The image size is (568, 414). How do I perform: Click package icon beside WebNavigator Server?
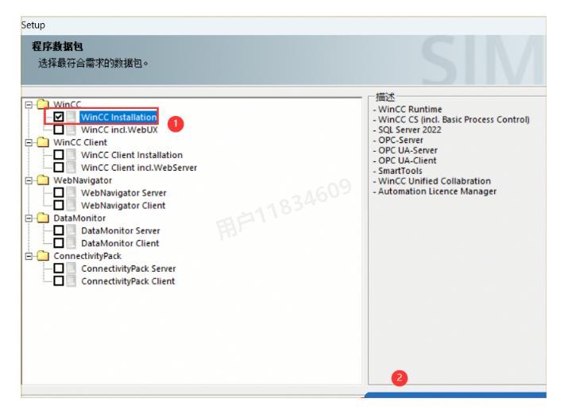point(71,193)
